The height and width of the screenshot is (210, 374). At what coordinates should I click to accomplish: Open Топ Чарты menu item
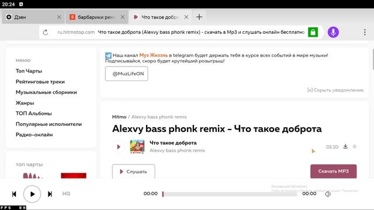coord(29,71)
